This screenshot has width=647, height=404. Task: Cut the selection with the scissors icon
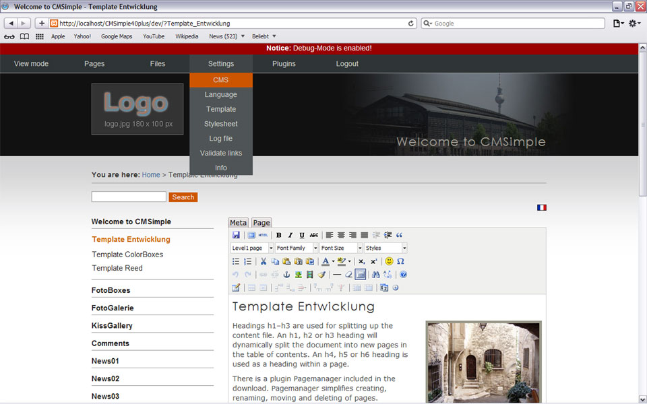(264, 261)
